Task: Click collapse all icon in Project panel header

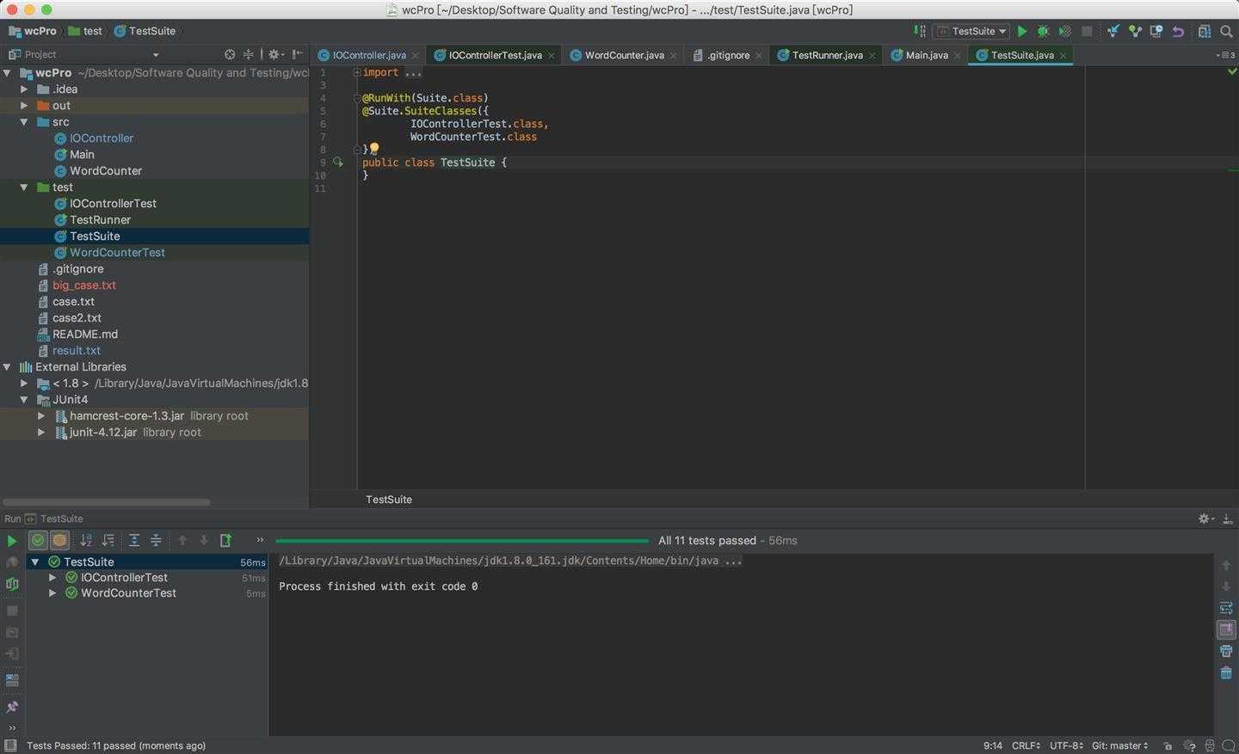Action: point(249,54)
